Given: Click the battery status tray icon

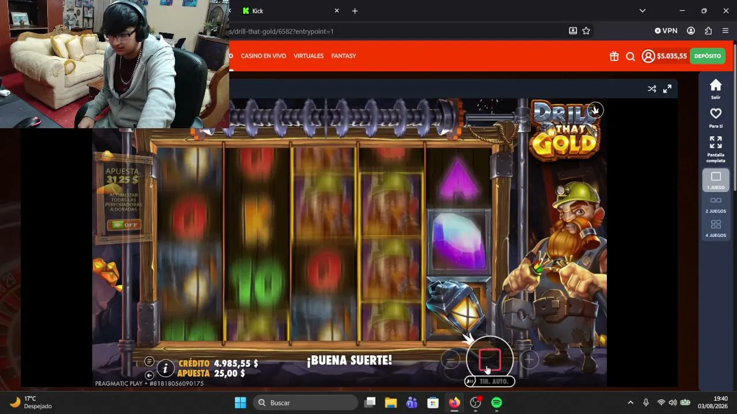Looking at the screenshot, I should point(685,402).
